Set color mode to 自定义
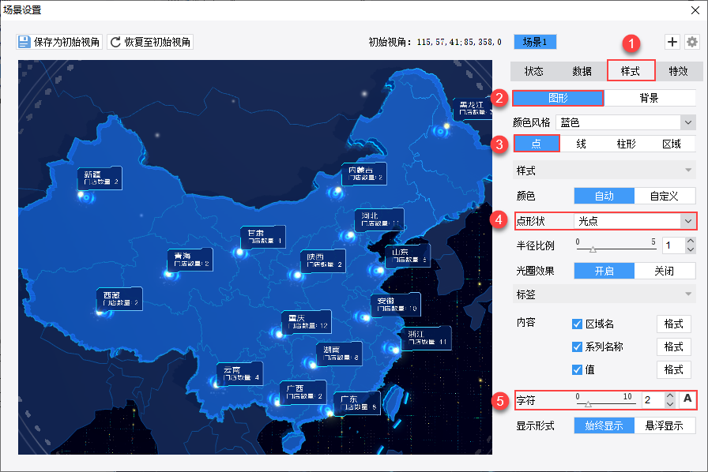The height and width of the screenshot is (472, 708). 665,196
